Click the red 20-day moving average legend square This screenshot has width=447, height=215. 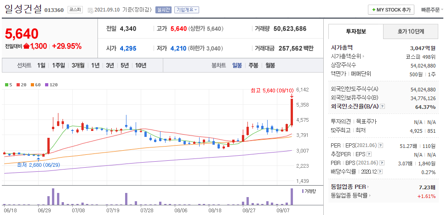[18, 85]
